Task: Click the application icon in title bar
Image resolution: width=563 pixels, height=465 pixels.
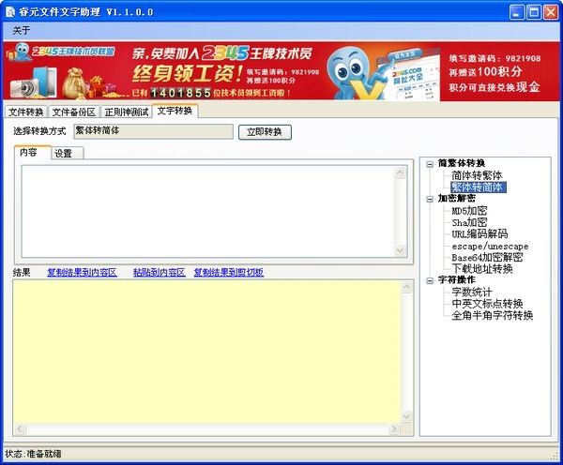Action: point(10,12)
